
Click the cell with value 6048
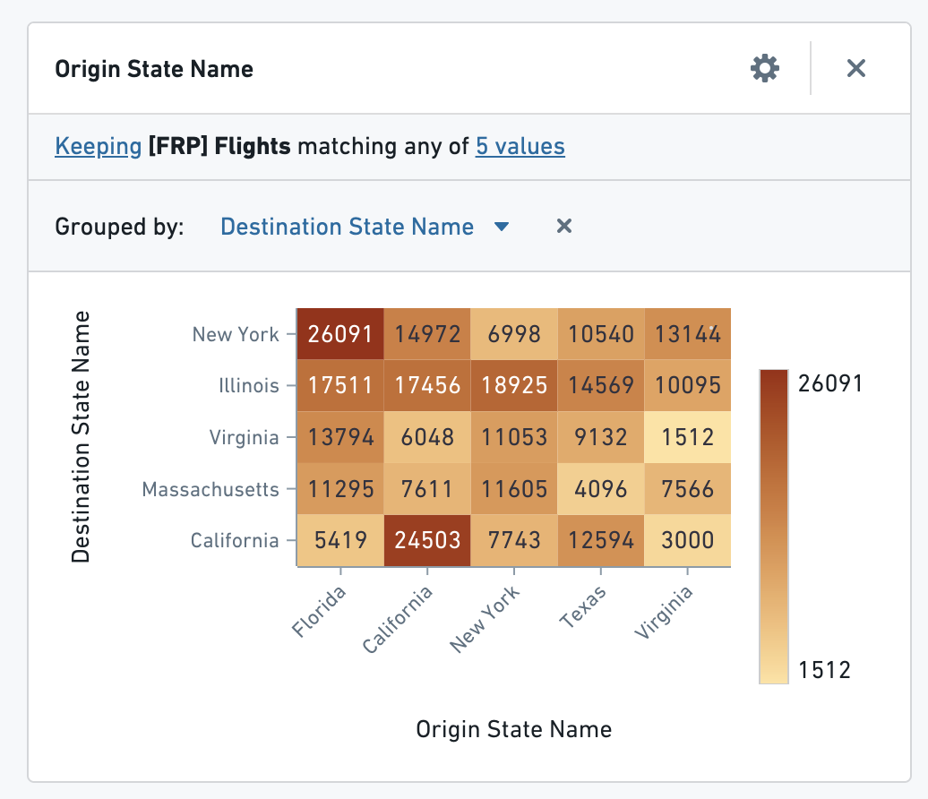[x=427, y=437]
